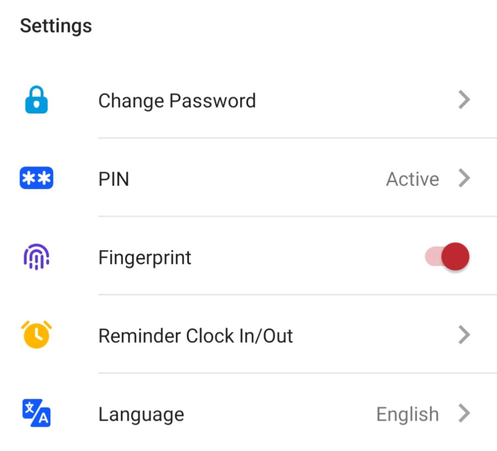The height and width of the screenshot is (451, 497).
Task: Click the 'Active' status beside PIN
Action: (412, 179)
